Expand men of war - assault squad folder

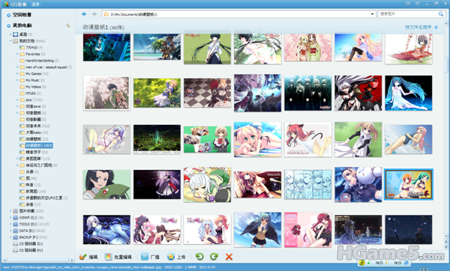[17, 67]
